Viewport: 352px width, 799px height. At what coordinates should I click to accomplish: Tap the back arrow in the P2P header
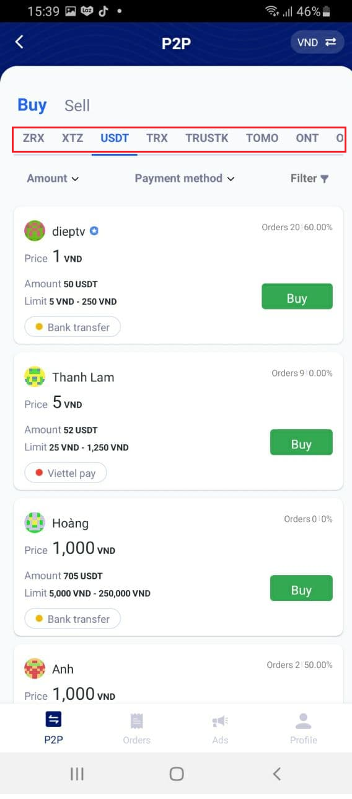click(x=19, y=42)
